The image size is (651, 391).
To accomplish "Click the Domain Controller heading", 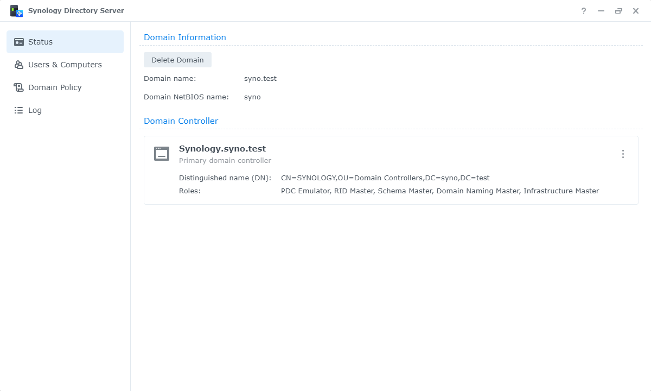I will [x=181, y=121].
